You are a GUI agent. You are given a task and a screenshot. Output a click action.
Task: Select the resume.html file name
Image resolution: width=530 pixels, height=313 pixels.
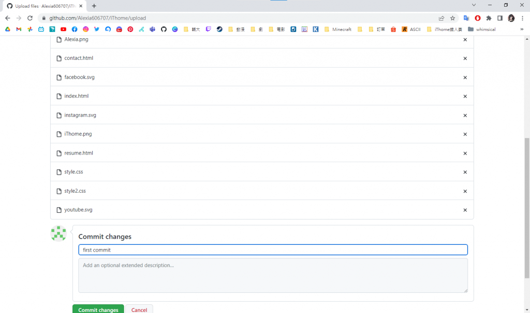point(79,153)
